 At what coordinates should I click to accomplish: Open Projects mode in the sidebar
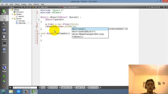coord(4,37)
